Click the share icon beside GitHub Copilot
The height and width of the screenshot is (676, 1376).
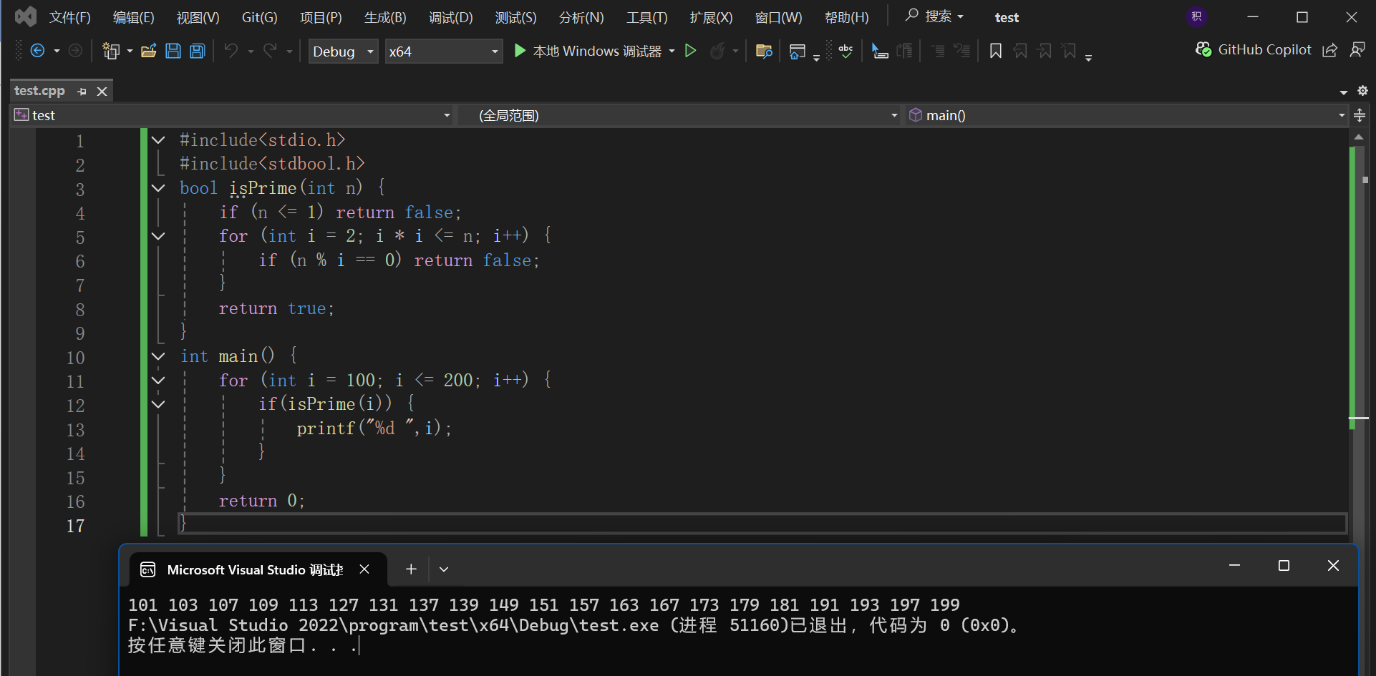[1330, 50]
